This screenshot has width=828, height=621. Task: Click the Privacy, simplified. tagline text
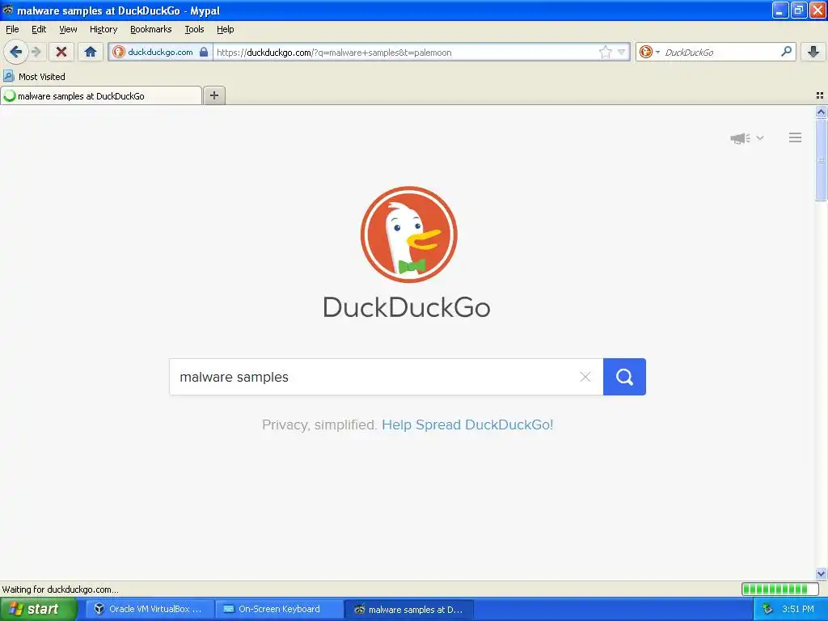(x=319, y=425)
